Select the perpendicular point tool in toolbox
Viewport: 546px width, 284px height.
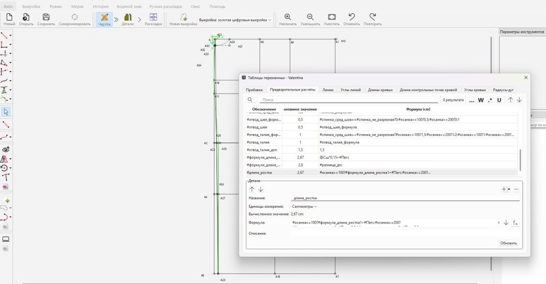click(x=5, y=54)
